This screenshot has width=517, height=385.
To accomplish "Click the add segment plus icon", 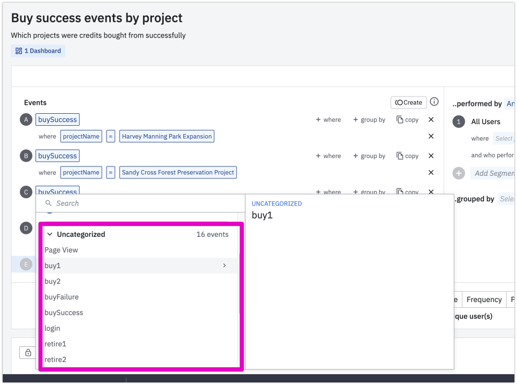I will point(459,173).
